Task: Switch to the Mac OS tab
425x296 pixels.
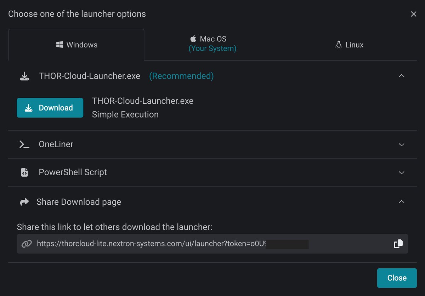Action: click(x=212, y=43)
